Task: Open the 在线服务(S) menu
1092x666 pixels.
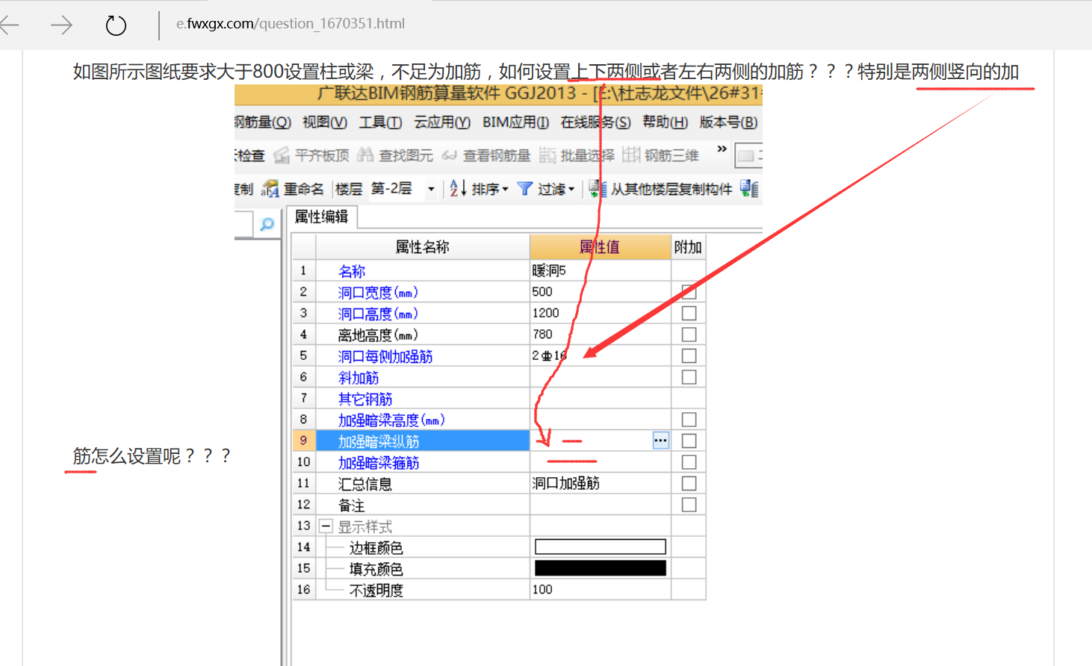Action: [595, 122]
